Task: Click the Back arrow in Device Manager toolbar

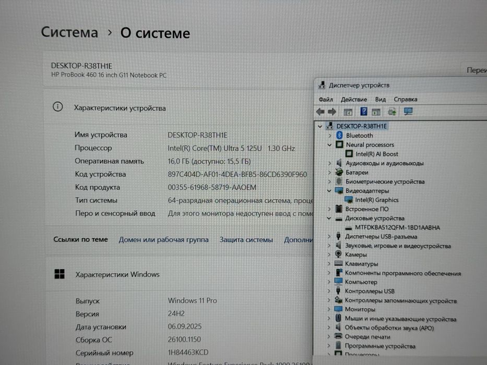Action: click(x=320, y=112)
